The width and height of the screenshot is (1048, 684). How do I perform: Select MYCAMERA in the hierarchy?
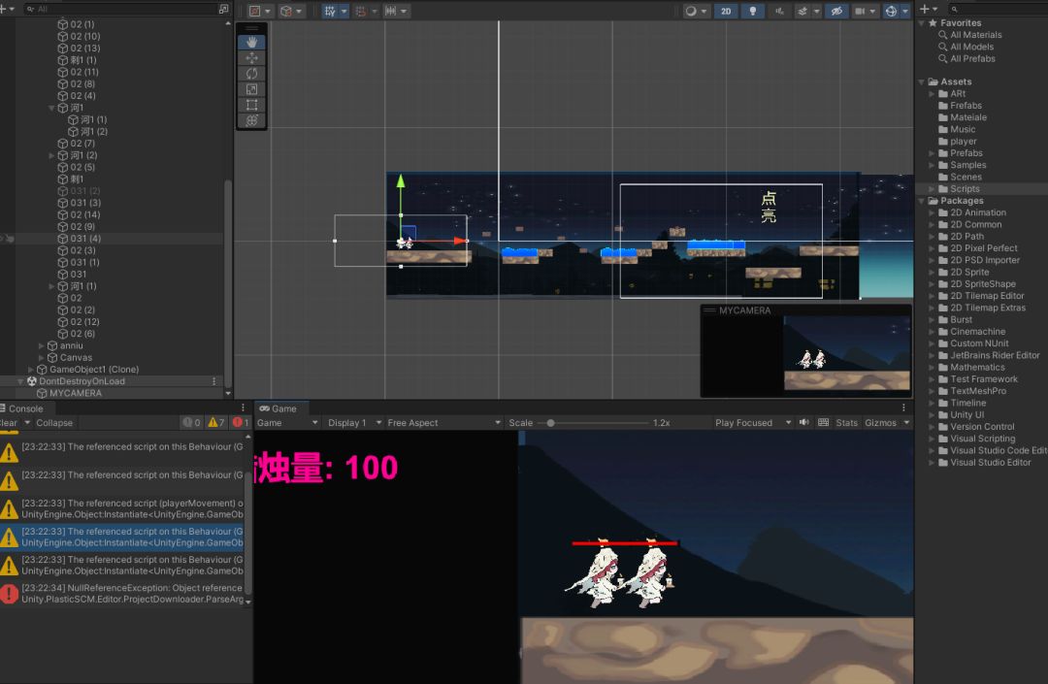click(76, 393)
